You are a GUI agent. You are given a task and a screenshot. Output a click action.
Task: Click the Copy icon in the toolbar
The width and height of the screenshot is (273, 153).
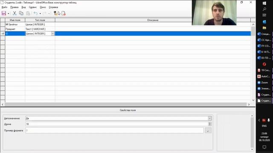[21, 13]
